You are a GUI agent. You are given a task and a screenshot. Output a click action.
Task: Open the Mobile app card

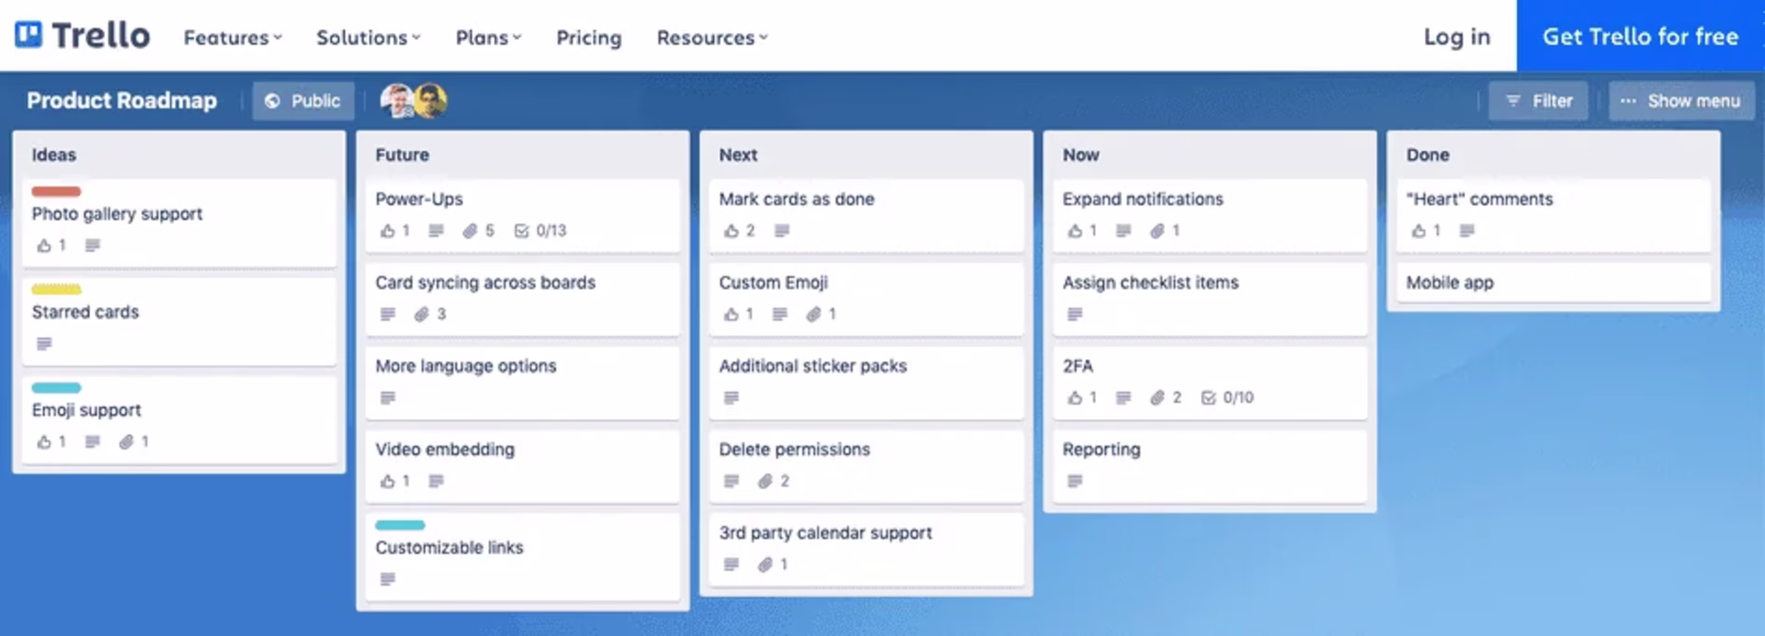1554,283
